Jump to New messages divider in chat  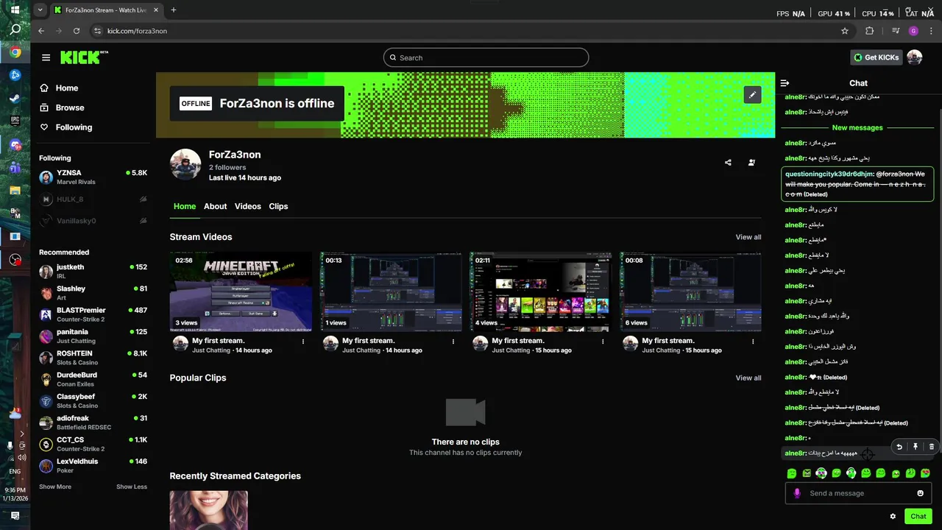pyautogui.click(x=857, y=127)
